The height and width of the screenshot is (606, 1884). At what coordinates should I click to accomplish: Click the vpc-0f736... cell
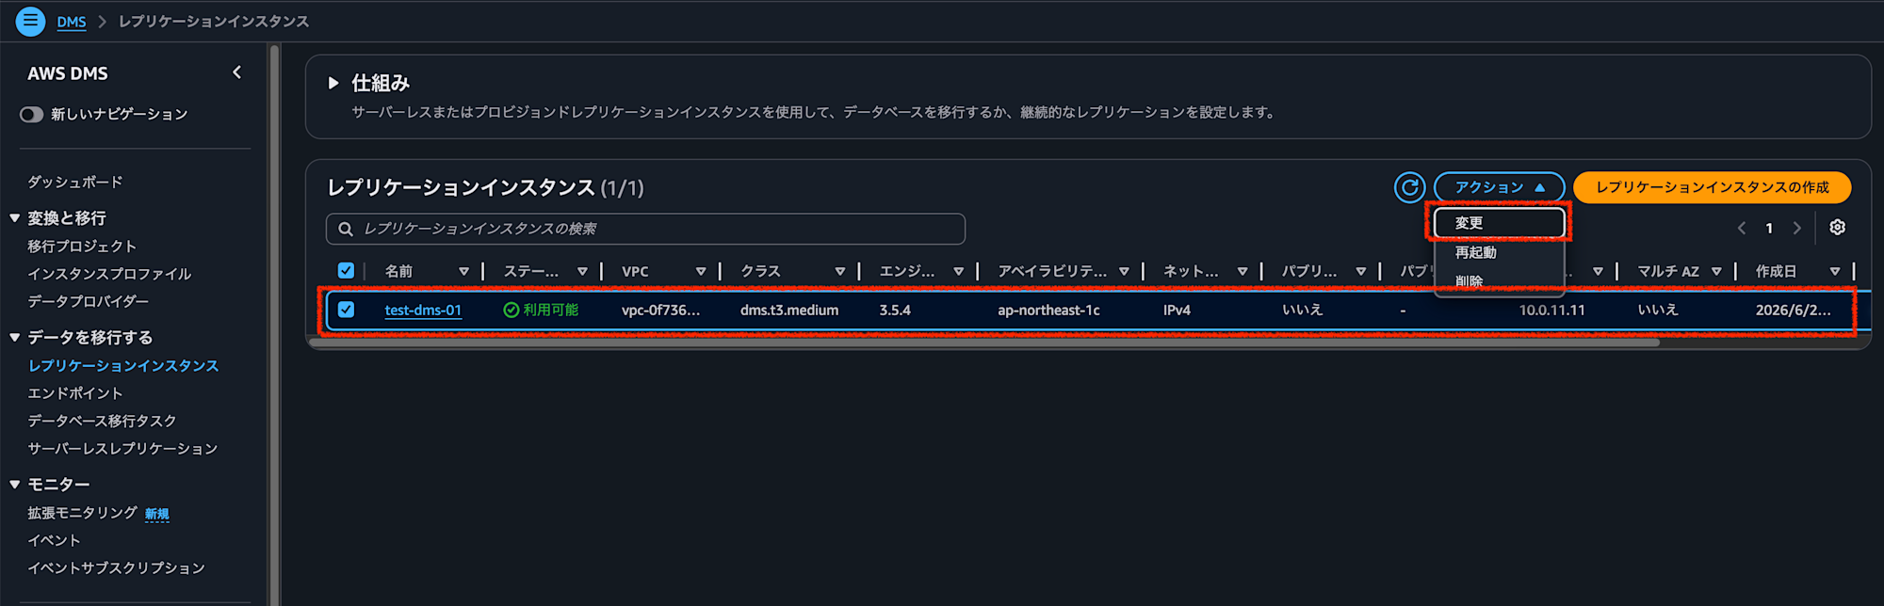point(660,310)
